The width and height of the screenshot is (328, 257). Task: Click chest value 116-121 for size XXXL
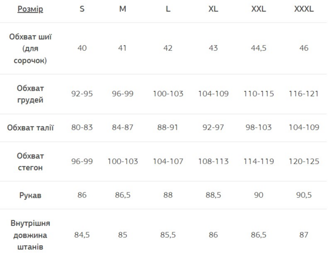click(304, 94)
